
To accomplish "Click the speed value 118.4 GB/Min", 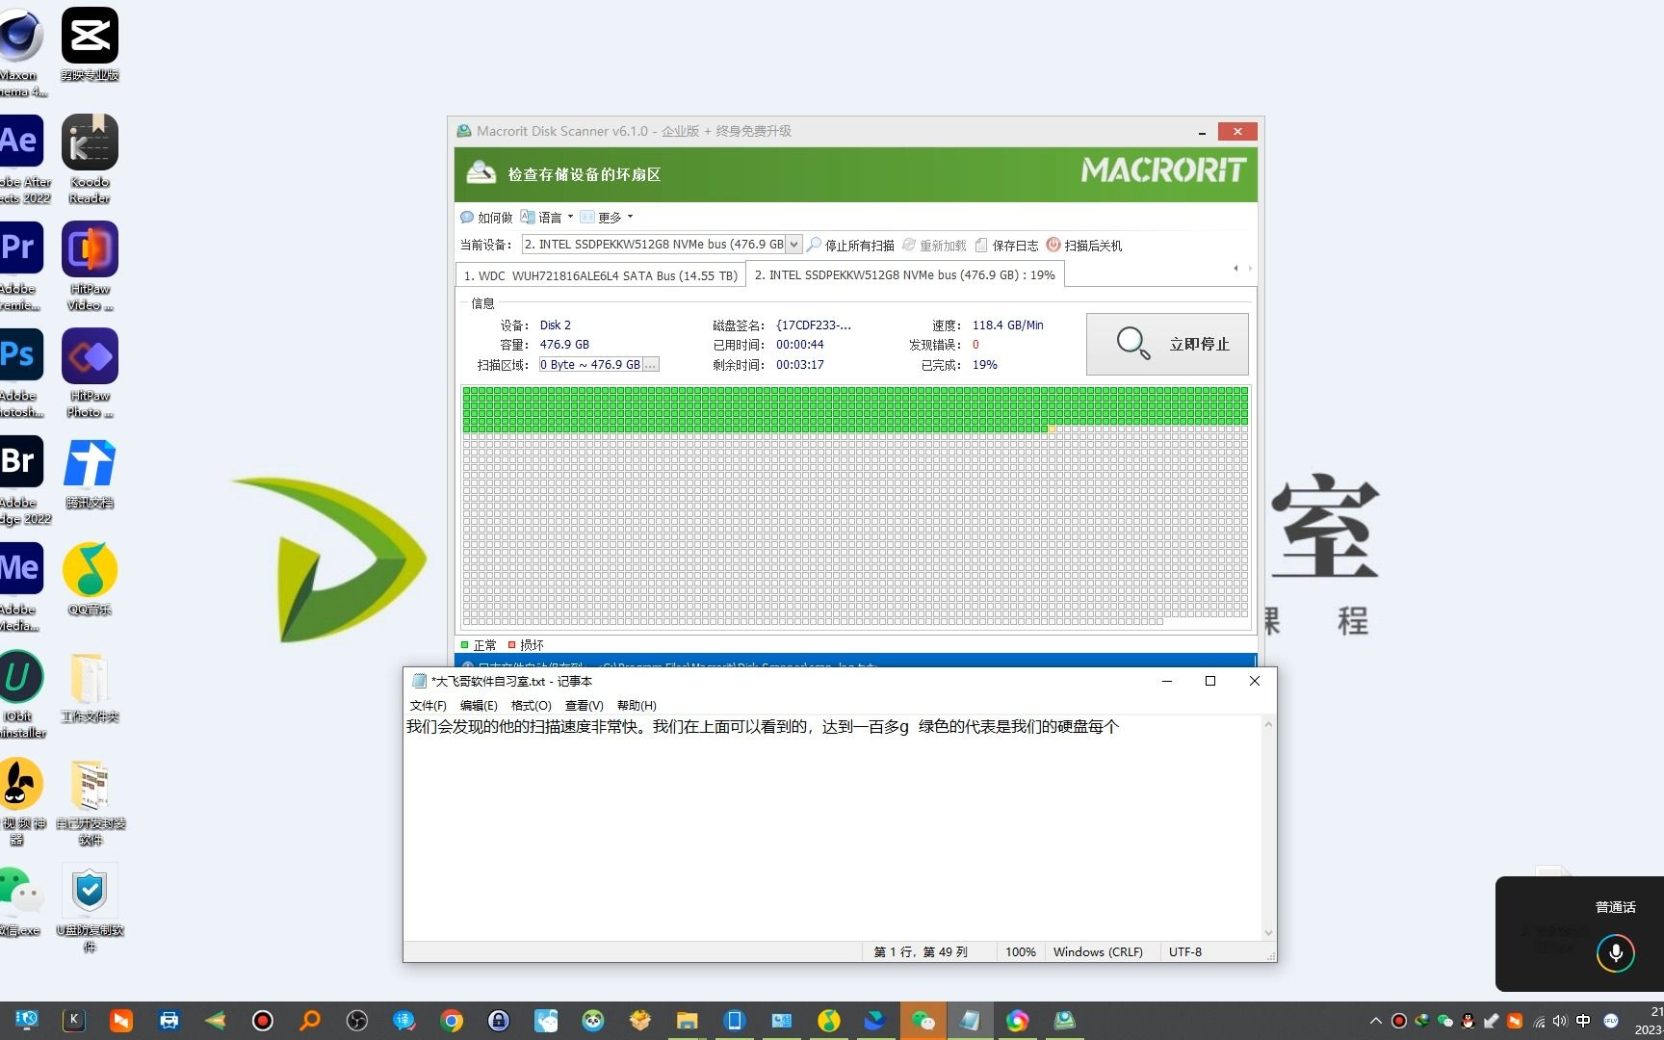I will [1007, 325].
